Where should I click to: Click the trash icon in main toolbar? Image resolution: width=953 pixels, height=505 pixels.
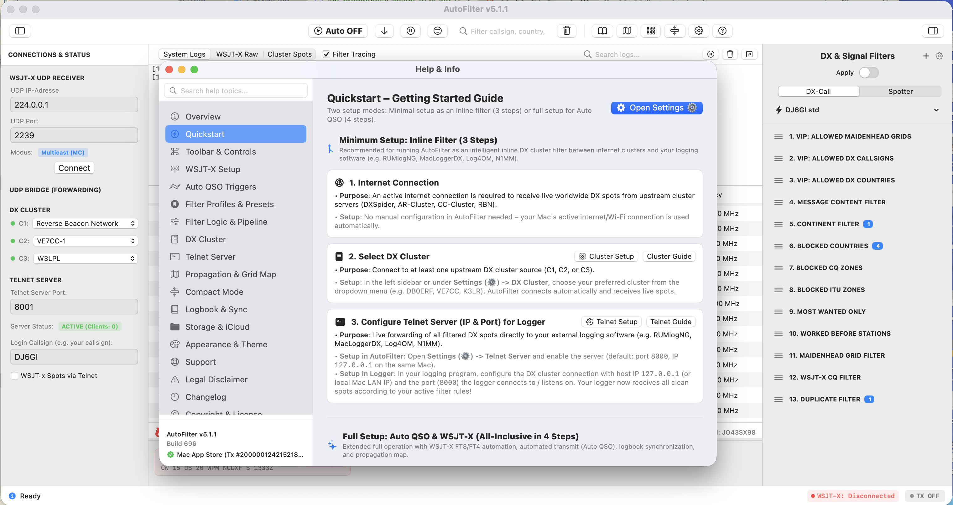566,31
